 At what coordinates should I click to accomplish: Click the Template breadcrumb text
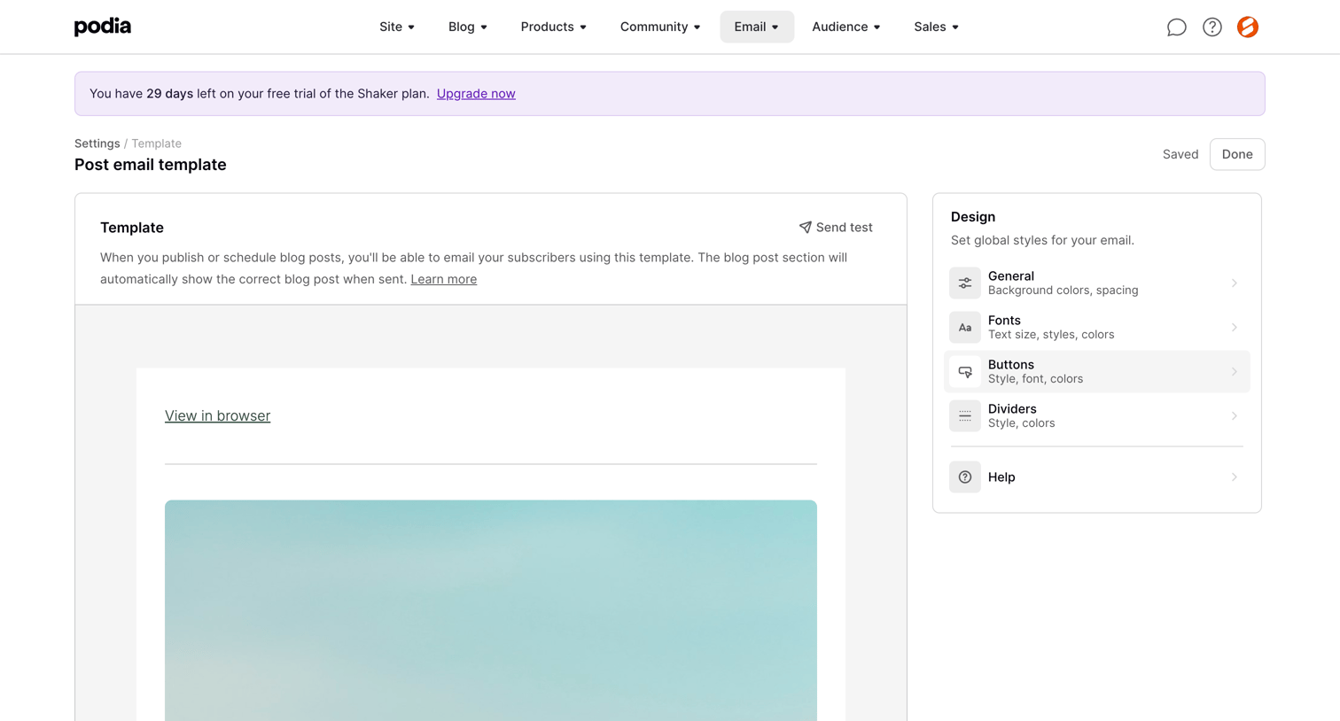tap(157, 143)
